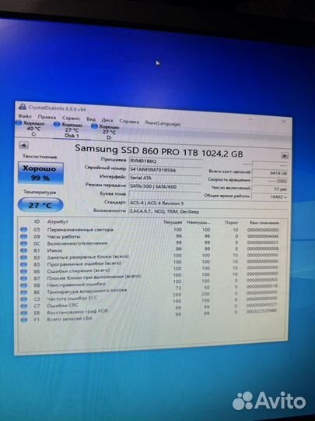Image resolution: width=315 pixels, height=421 pixels.
Task: Click the Температура label above 27 °C
Action: pos(40,193)
